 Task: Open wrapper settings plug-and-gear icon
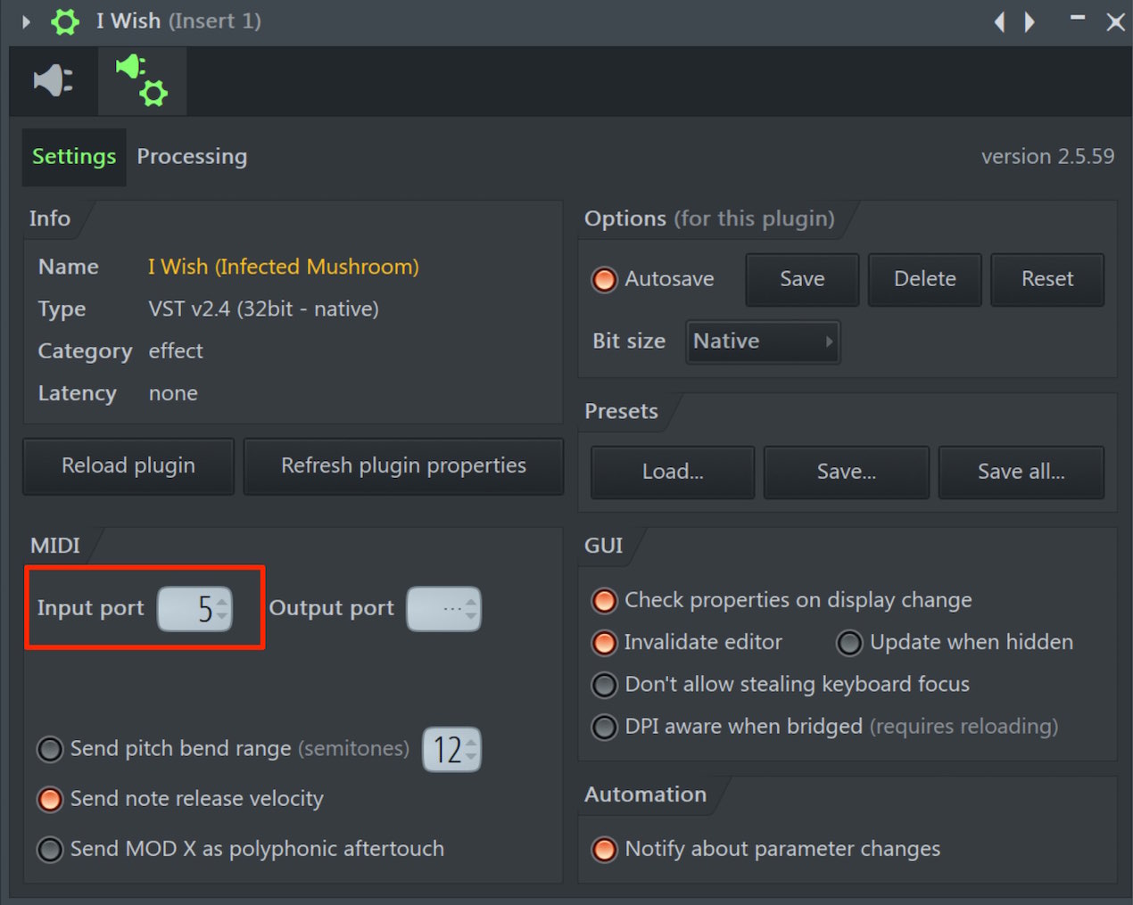[x=142, y=80]
